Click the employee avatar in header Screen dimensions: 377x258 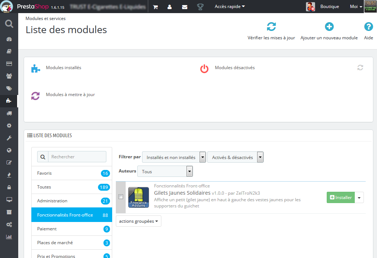[x=310, y=7]
